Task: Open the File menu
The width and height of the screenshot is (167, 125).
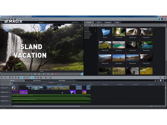Action: click(18, 19)
